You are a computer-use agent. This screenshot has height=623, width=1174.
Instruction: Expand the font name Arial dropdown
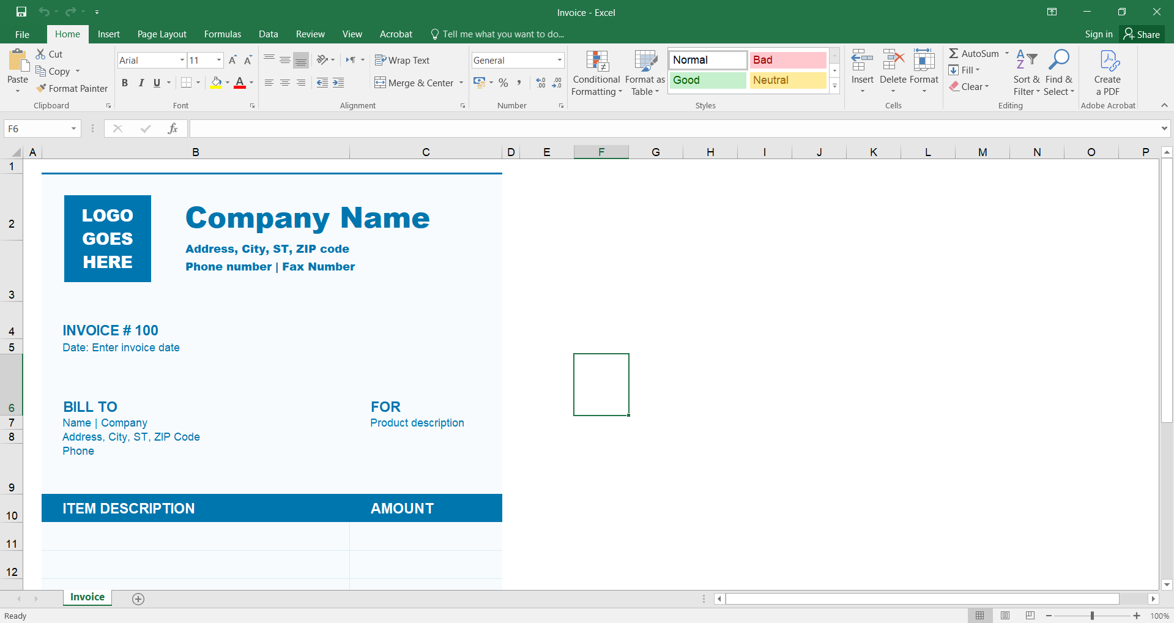(182, 60)
